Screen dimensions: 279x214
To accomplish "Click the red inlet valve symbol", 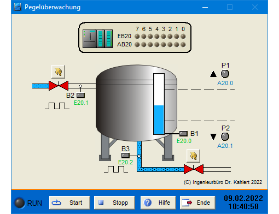I will [59, 86].
